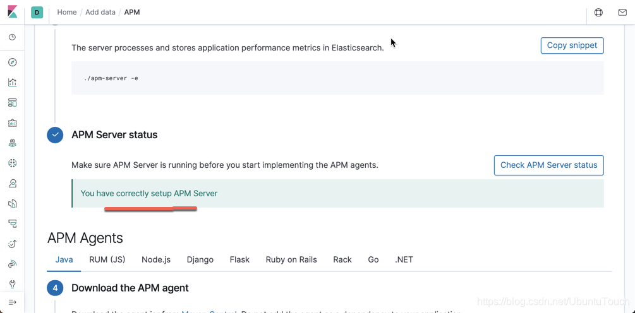Select the Go agent tab
The height and width of the screenshot is (313, 635).
[x=373, y=259]
